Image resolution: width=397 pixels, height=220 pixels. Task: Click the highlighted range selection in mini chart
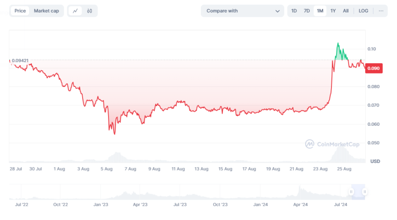[358, 191]
